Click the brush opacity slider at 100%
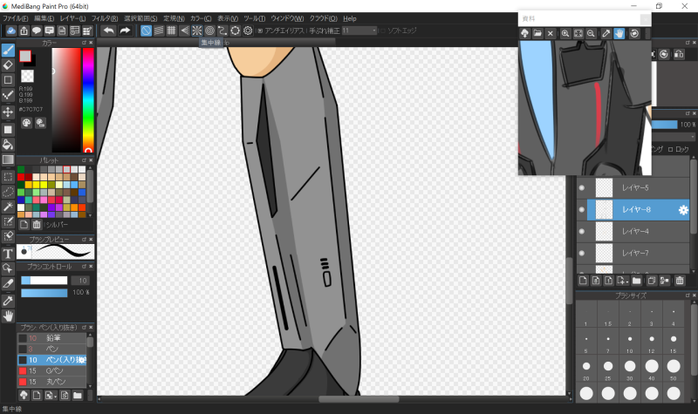This screenshot has height=414, width=698. pyautogui.click(x=44, y=292)
